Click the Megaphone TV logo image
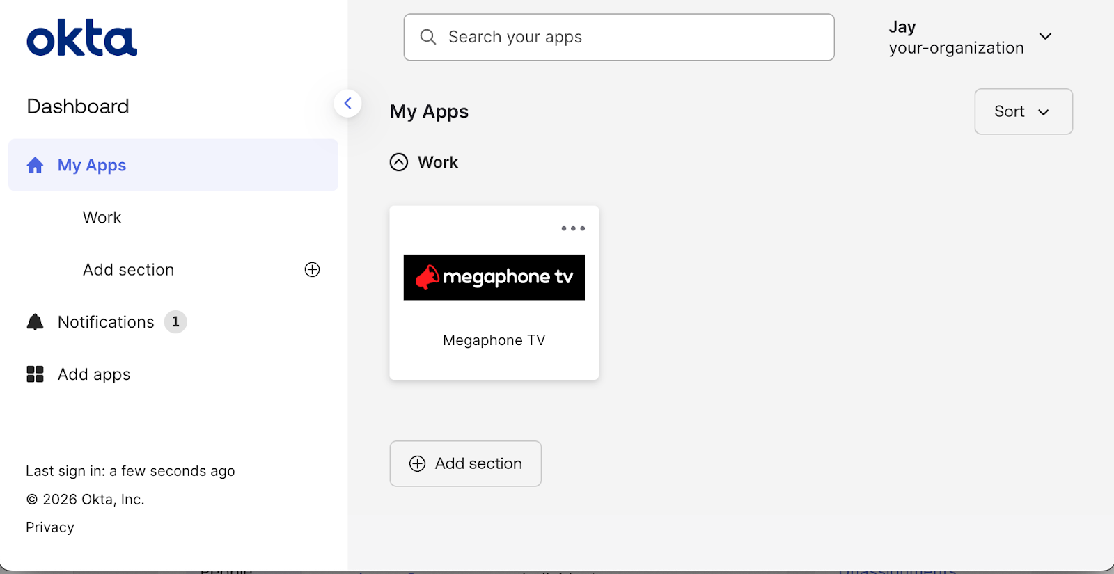The image size is (1114, 574). tap(494, 278)
